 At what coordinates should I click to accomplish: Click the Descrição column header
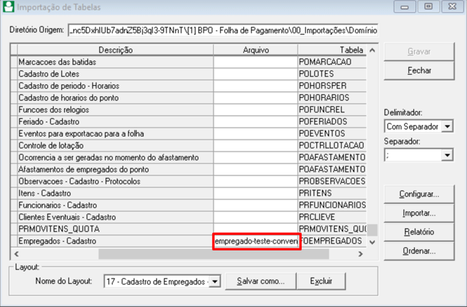(115, 50)
